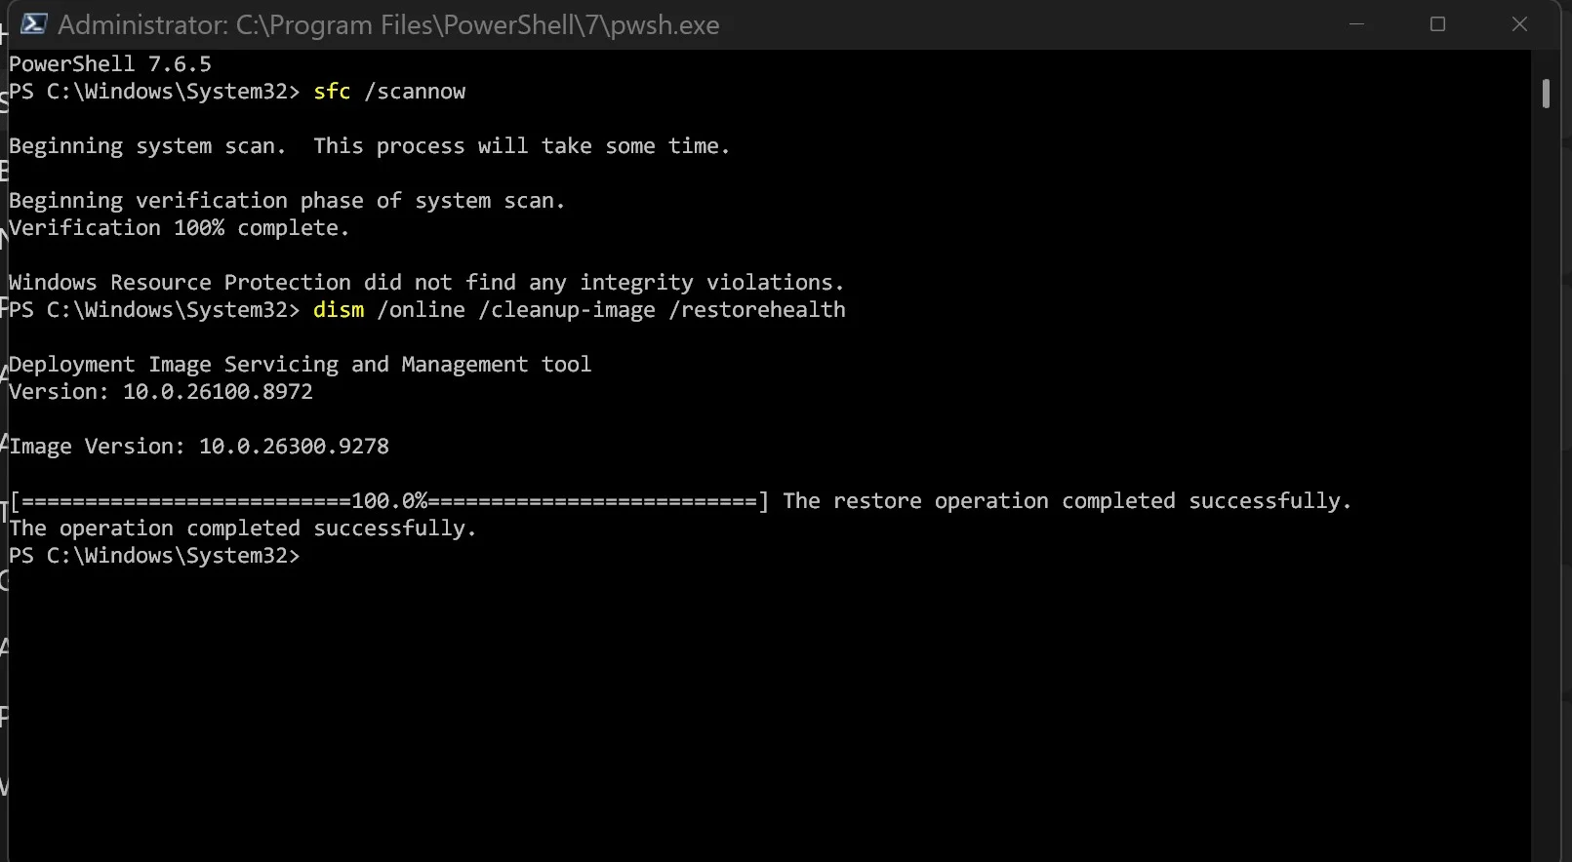This screenshot has height=862, width=1572.
Task: Click 'The restore operation completed successfully' text
Action: pos(1067,501)
